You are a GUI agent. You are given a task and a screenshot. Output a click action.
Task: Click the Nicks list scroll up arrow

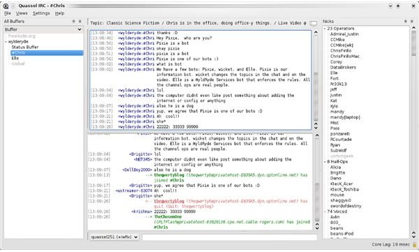(x=413, y=28)
